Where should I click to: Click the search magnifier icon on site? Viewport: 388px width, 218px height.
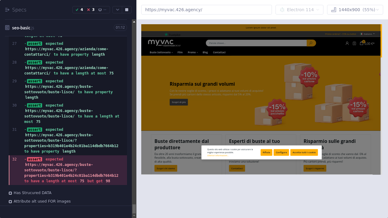click(x=311, y=43)
